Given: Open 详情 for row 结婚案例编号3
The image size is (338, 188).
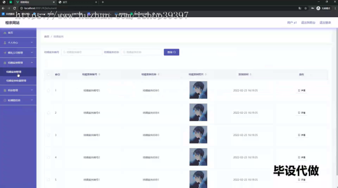Looking at the screenshot, I should click(302, 135).
